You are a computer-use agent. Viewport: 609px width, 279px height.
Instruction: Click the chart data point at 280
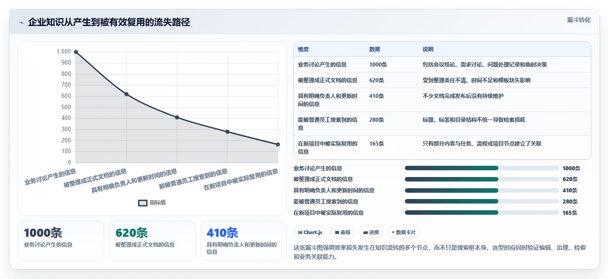tap(228, 132)
